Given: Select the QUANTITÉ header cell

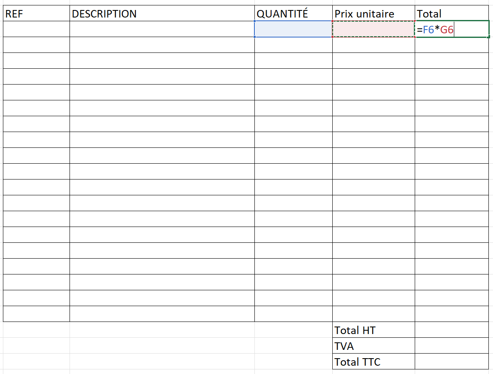Looking at the screenshot, I should coord(293,14).
